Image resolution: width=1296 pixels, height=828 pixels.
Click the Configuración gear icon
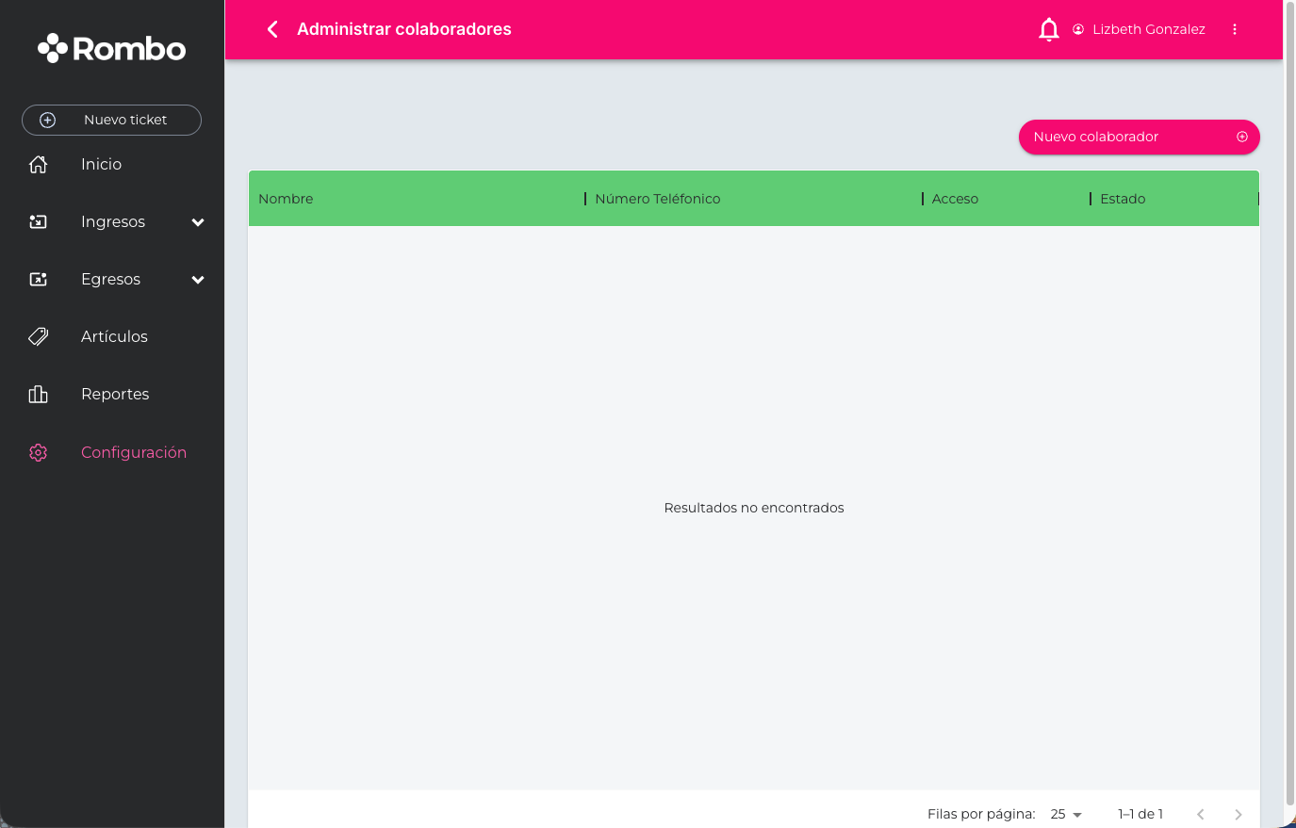pos(39,452)
